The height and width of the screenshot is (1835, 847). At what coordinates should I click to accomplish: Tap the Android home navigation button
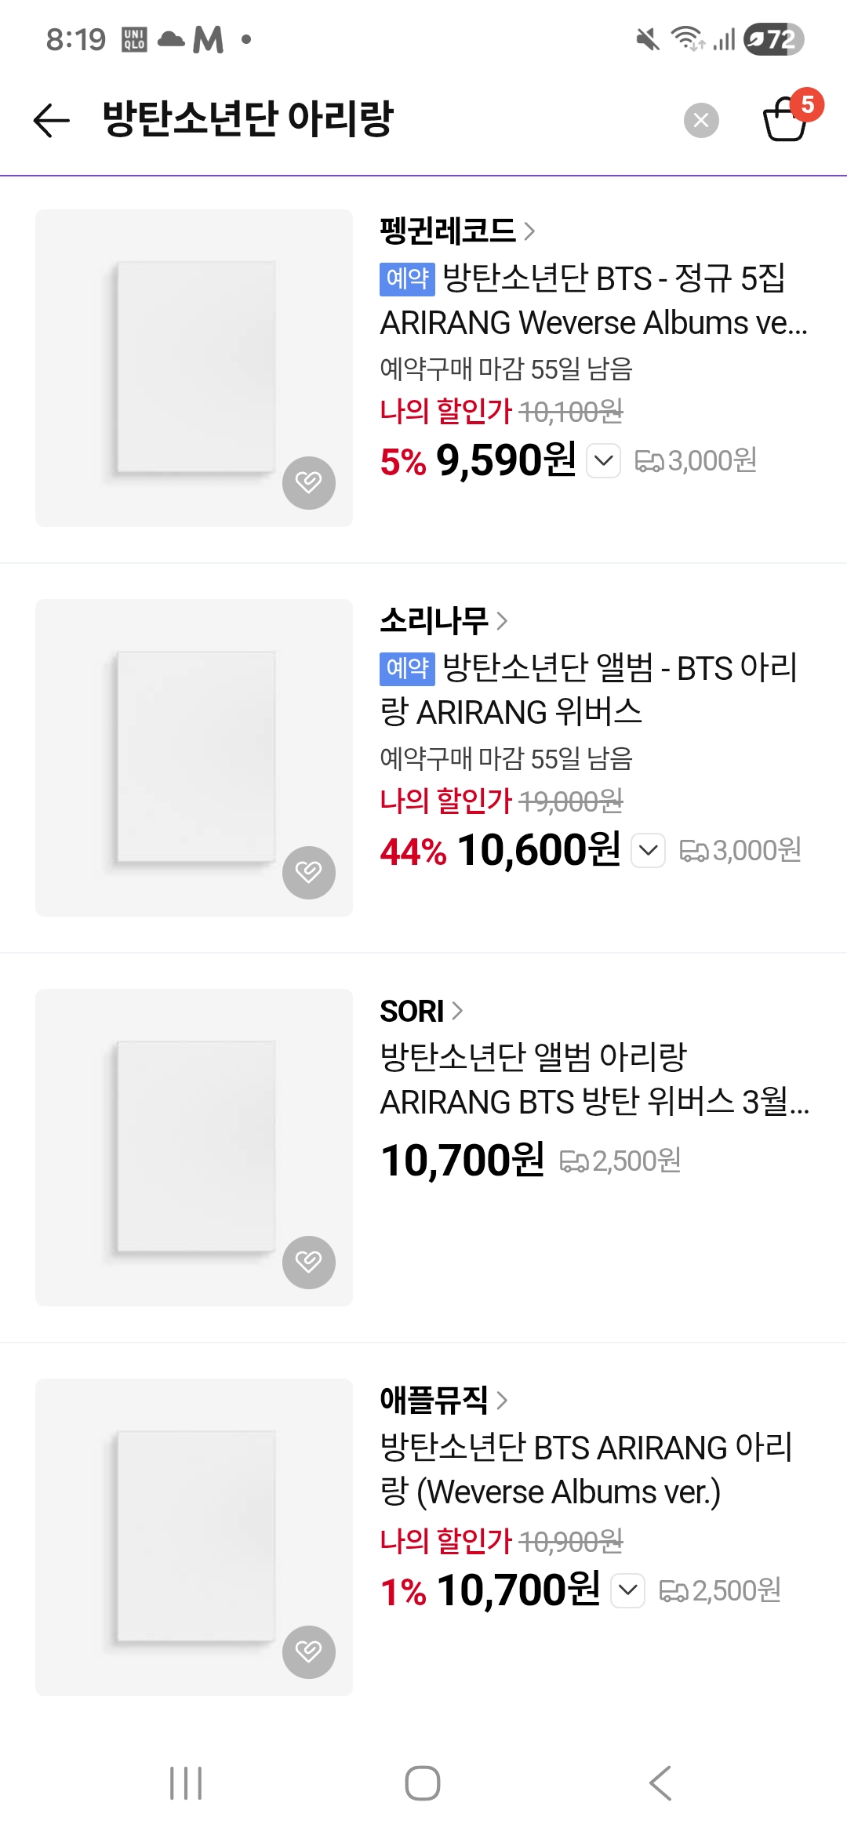point(423,1783)
